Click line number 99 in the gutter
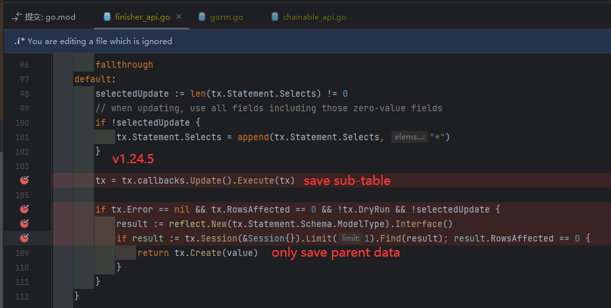 click(24, 108)
